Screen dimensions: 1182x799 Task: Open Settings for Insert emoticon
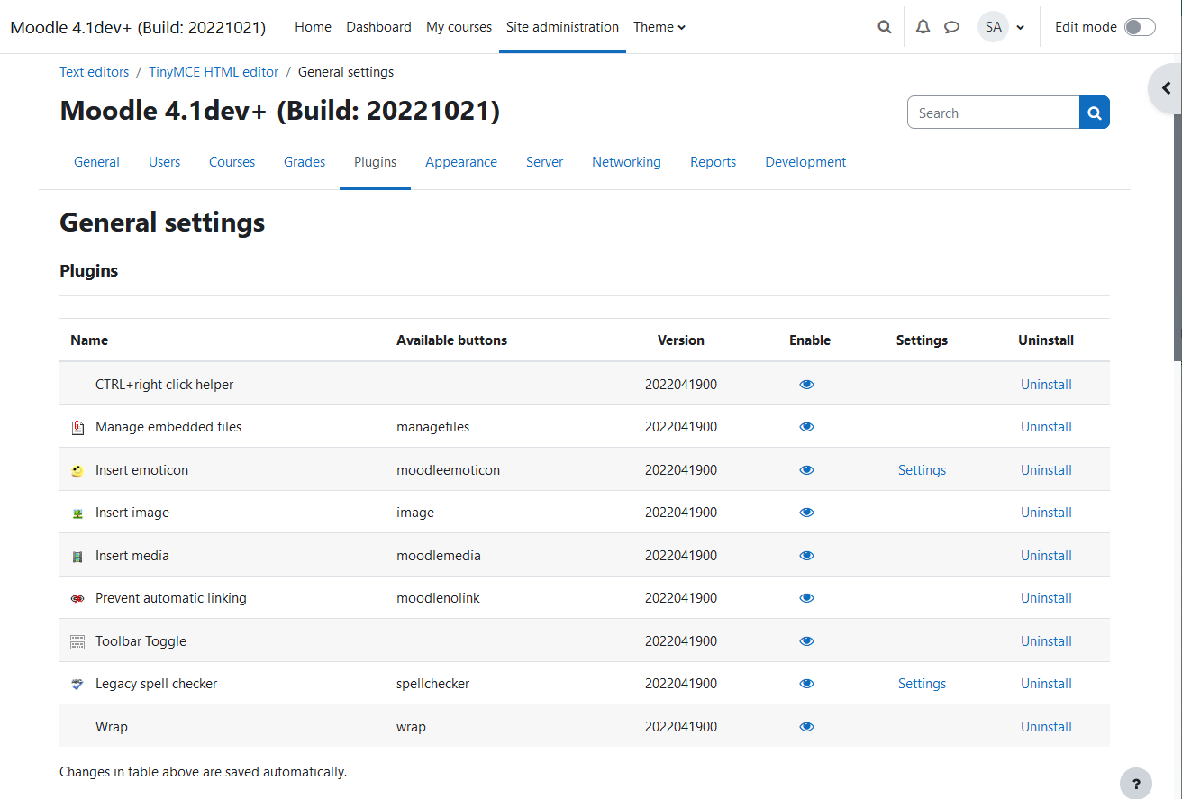(x=922, y=470)
